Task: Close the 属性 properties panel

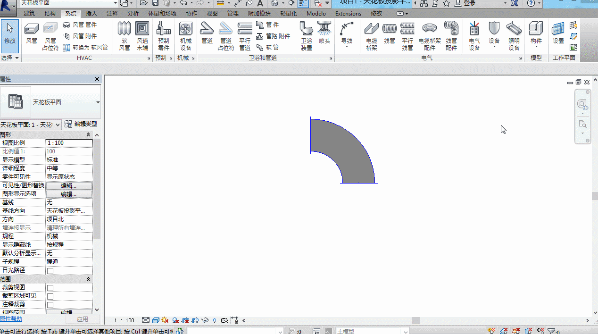Action: click(x=97, y=79)
